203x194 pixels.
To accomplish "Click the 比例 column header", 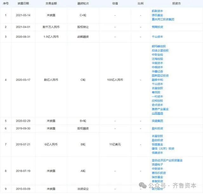I will pos(141,3).
